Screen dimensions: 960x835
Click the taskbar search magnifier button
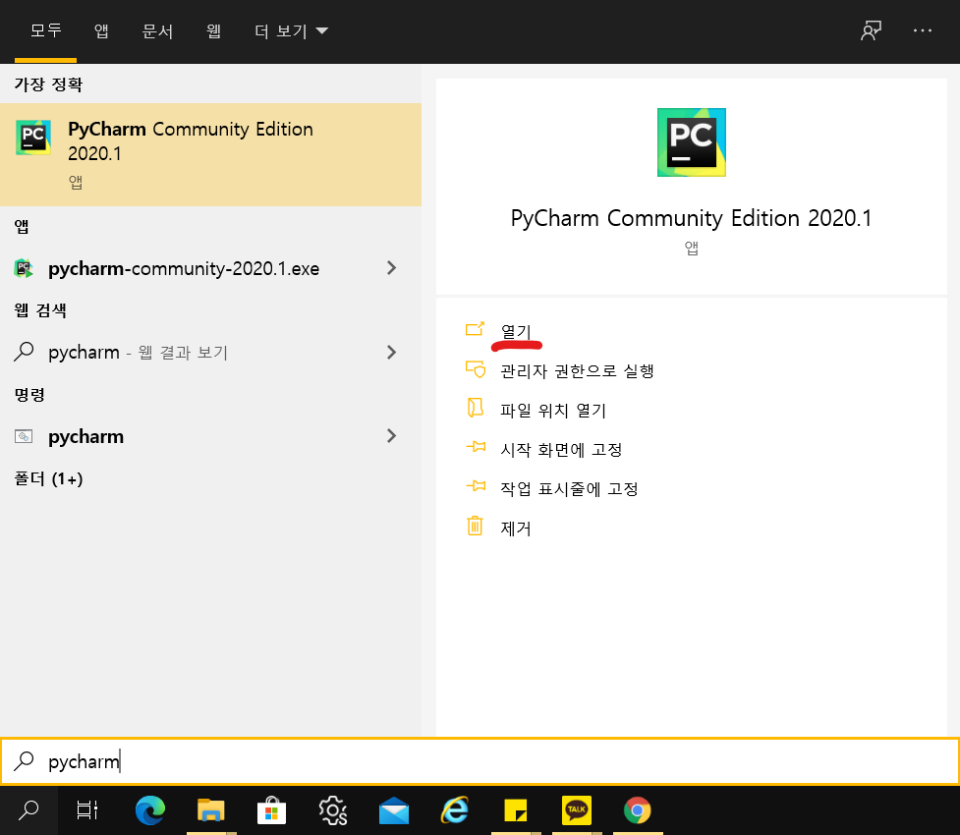28,810
